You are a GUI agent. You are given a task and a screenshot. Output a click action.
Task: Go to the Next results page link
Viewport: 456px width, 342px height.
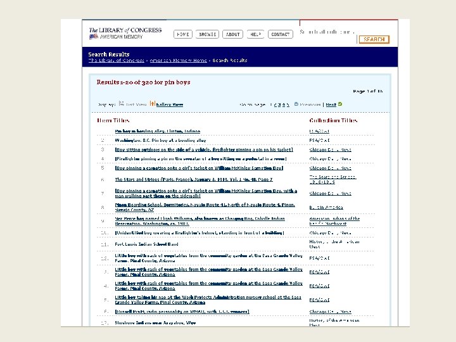tap(331, 104)
